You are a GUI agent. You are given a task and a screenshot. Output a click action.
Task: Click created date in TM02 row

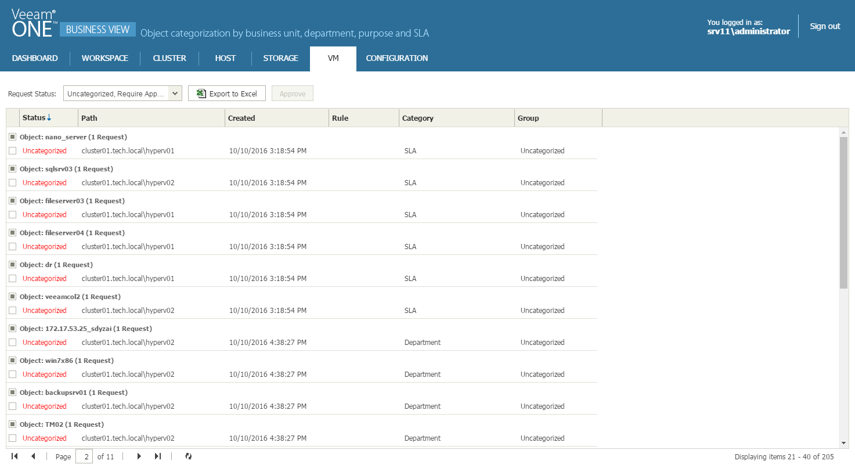click(x=268, y=438)
